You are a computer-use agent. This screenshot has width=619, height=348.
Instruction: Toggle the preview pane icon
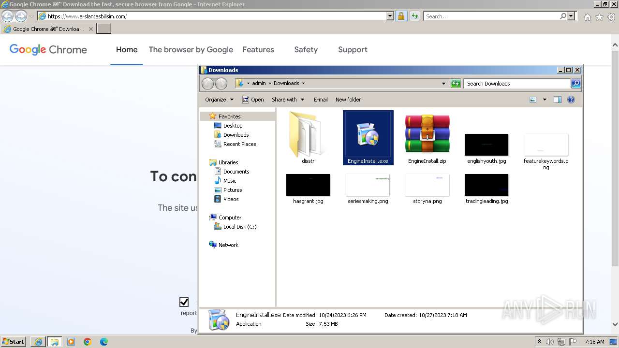tap(558, 100)
